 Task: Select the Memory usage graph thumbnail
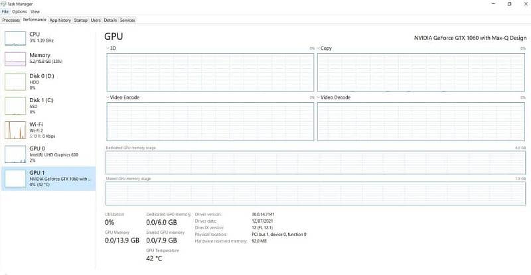click(x=15, y=59)
